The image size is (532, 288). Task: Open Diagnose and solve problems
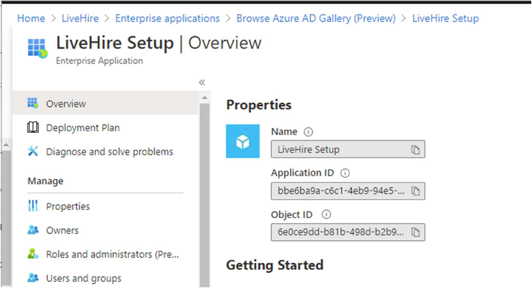[x=110, y=152]
